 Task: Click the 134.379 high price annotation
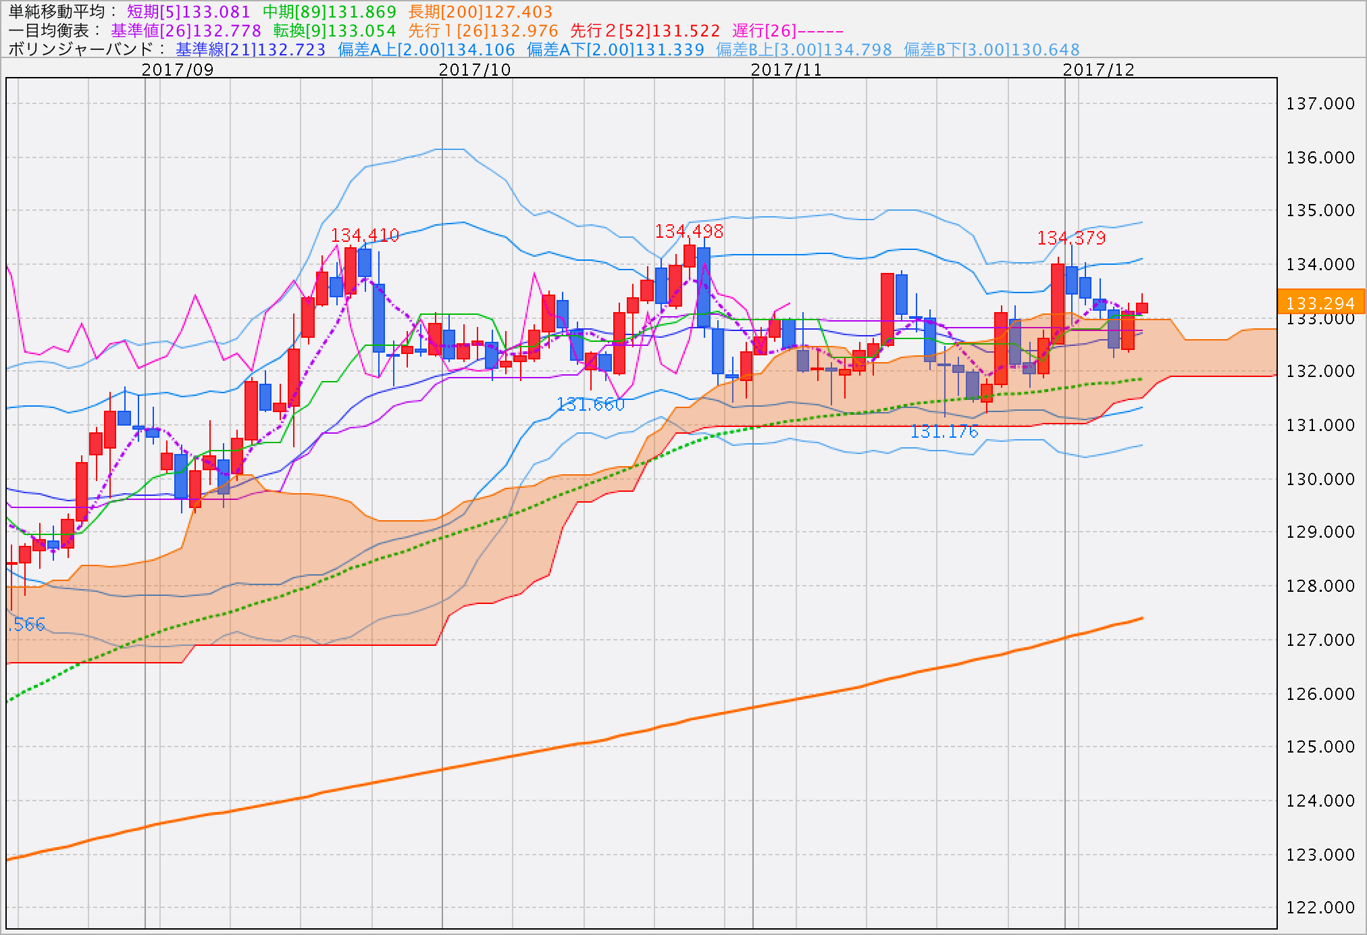pyautogui.click(x=1071, y=238)
